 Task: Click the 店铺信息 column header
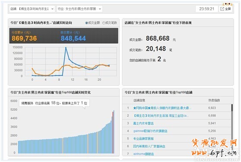(x=139, y=101)
